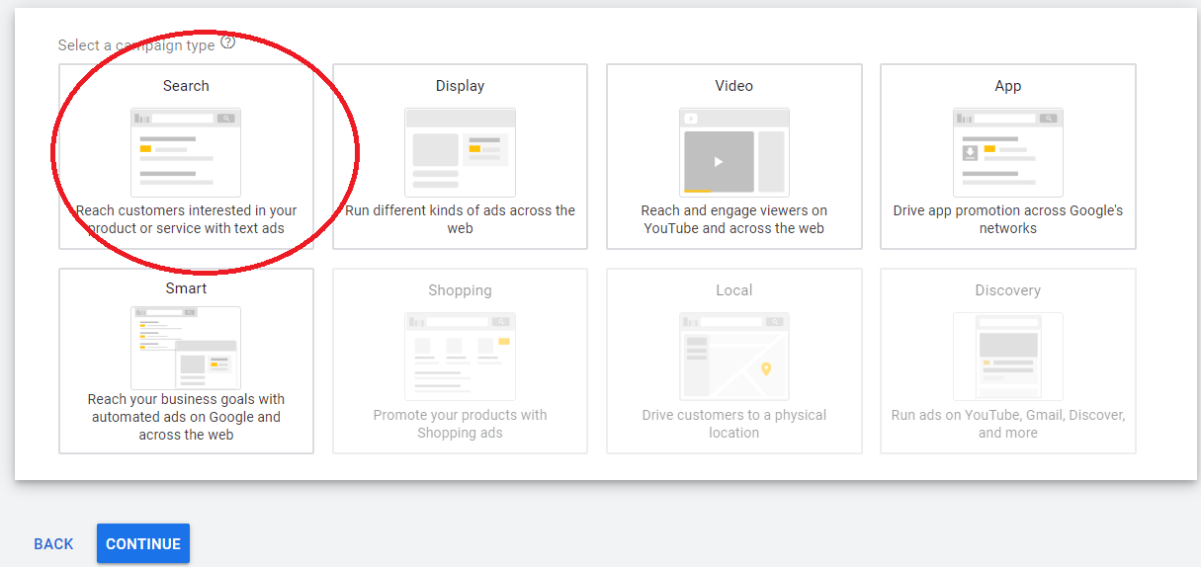Click the Search campaign illustration icon
This screenshot has height=567, width=1201.
click(x=186, y=152)
